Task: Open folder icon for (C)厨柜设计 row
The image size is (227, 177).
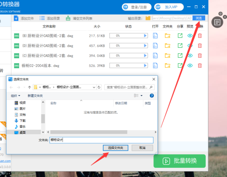Action: (x=168, y=56)
